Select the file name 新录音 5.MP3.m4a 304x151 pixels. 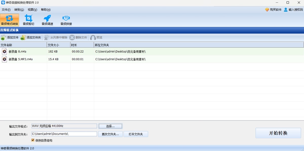[x=21, y=59]
